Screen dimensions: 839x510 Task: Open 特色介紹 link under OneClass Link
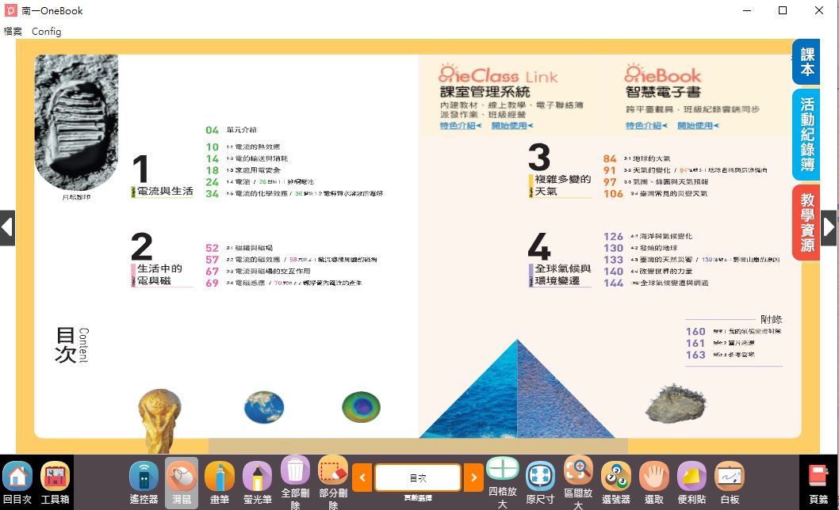(461, 126)
